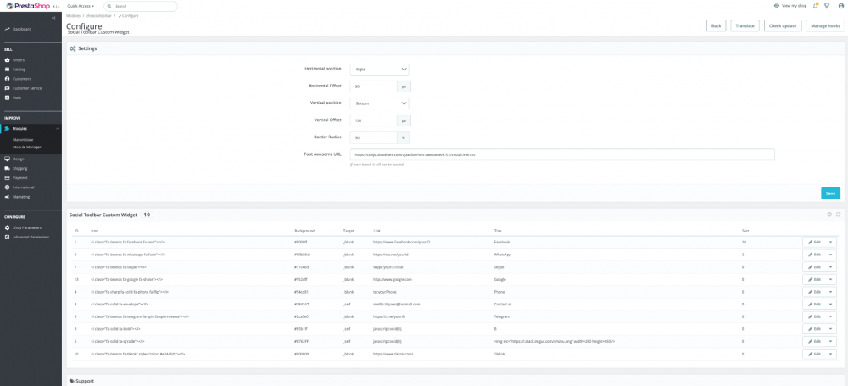Click Modules breadcrumb link
The width and height of the screenshot is (848, 386).
74,16
